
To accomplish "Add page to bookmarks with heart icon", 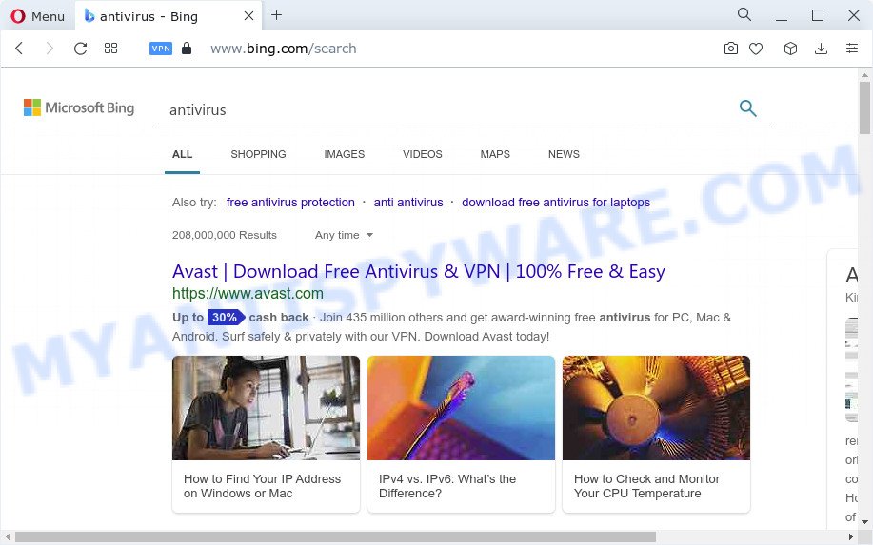I will point(756,49).
